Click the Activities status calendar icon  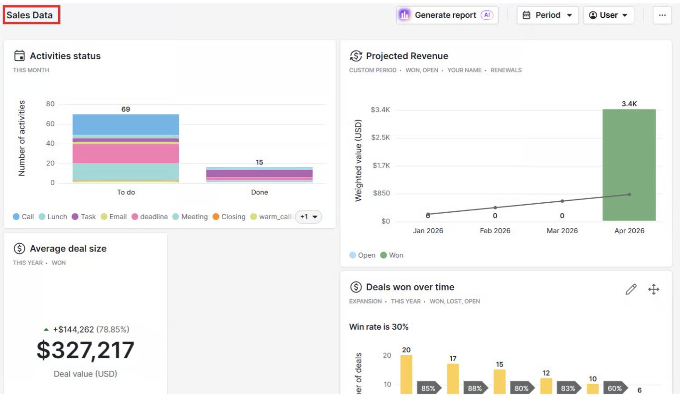(19, 56)
